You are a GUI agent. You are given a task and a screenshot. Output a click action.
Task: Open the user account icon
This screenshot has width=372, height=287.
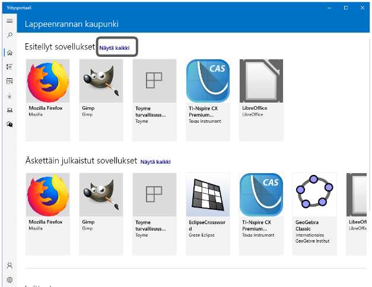[x=9, y=266]
